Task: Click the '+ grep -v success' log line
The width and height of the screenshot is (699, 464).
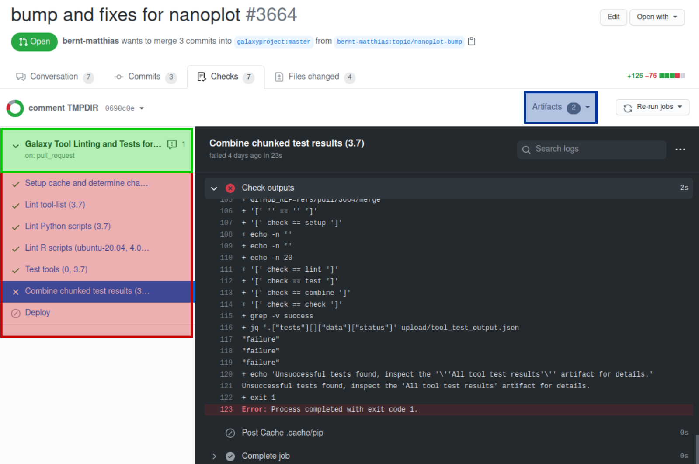Action: 278,316
